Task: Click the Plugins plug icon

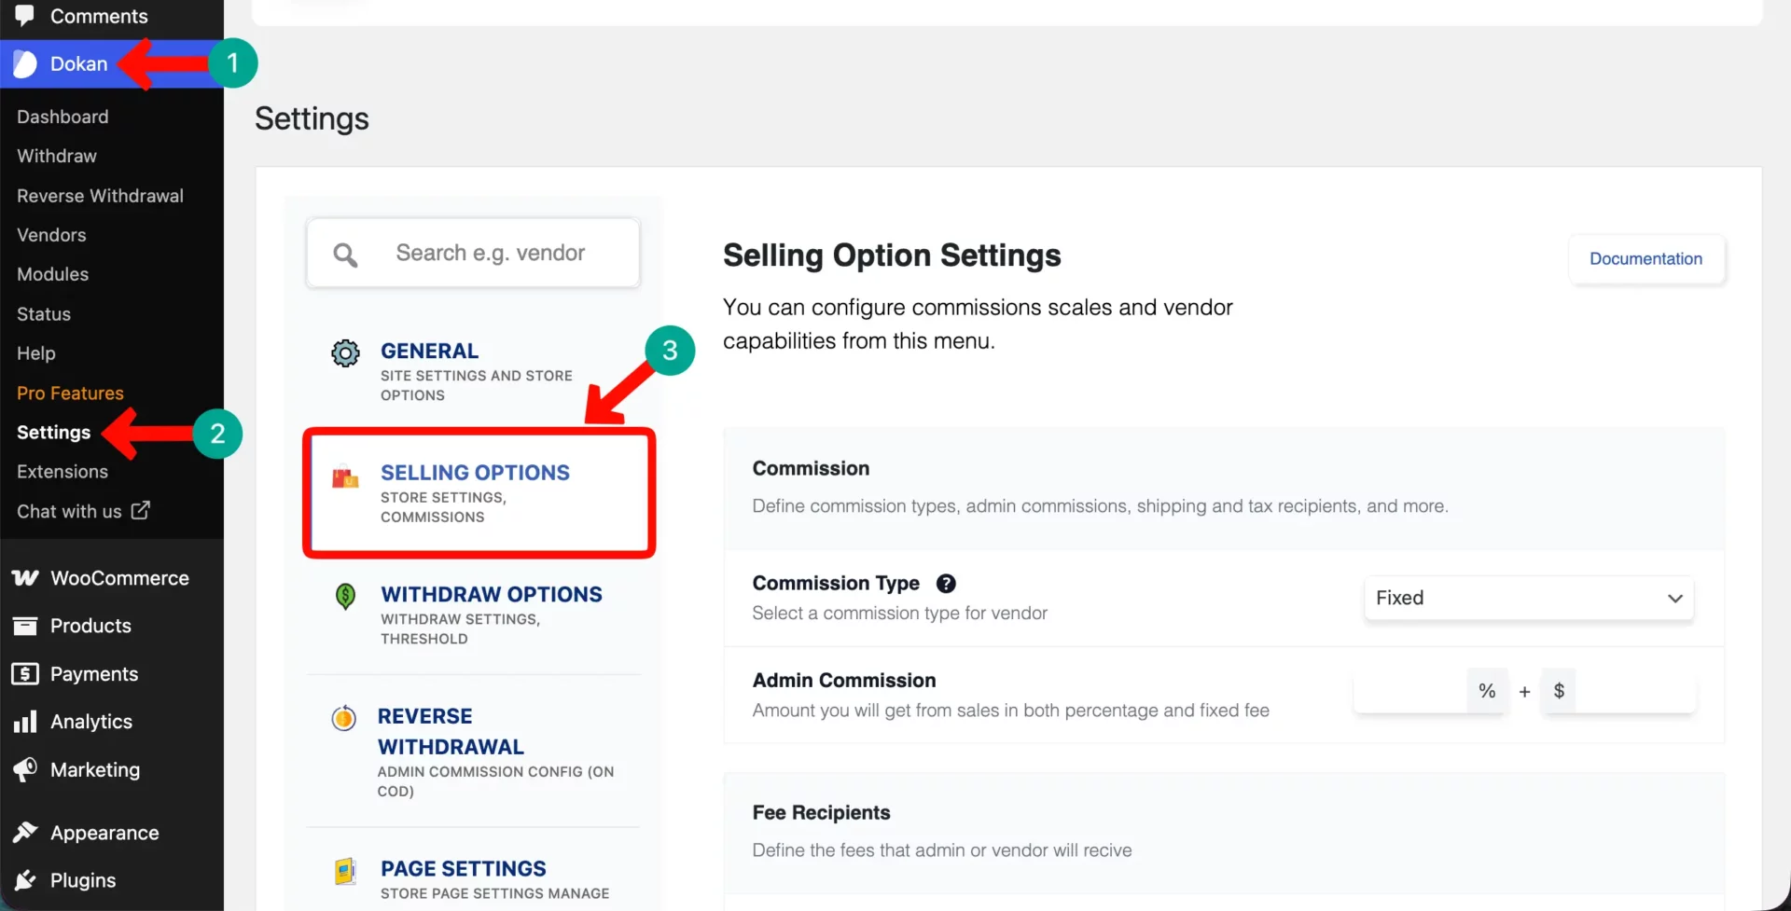Action: tap(25, 880)
